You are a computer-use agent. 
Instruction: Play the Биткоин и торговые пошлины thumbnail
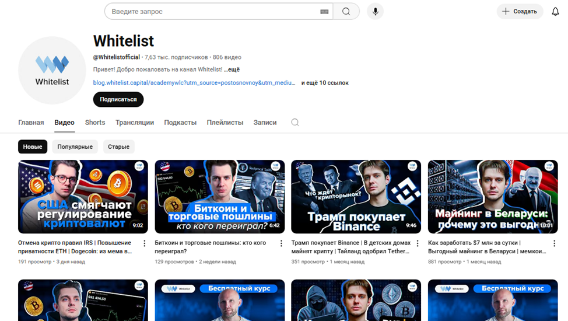tap(219, 197)
